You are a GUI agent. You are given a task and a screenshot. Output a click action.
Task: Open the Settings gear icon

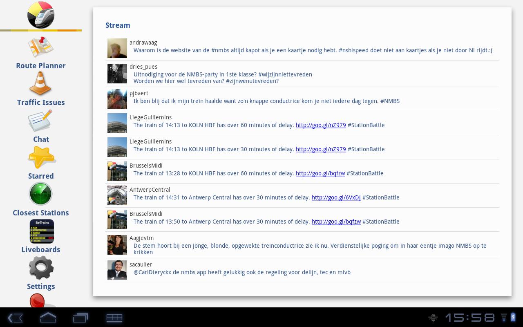coord(41,268)
